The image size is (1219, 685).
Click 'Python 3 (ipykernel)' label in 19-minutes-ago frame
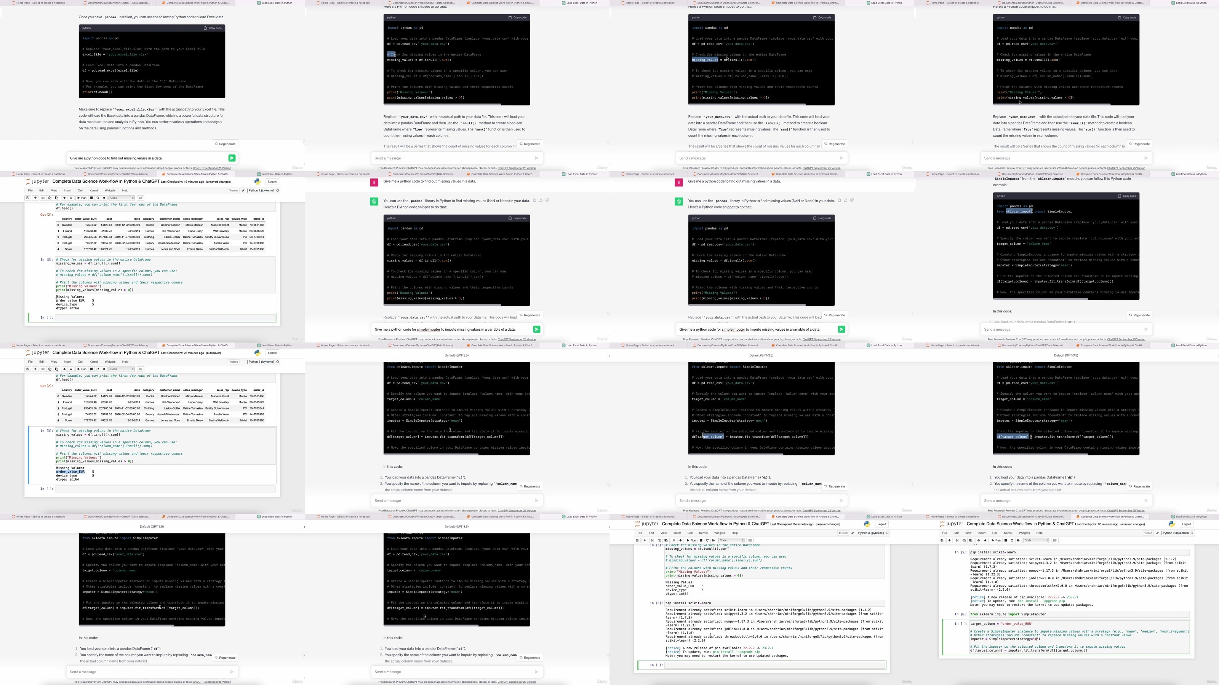[261, 191]
